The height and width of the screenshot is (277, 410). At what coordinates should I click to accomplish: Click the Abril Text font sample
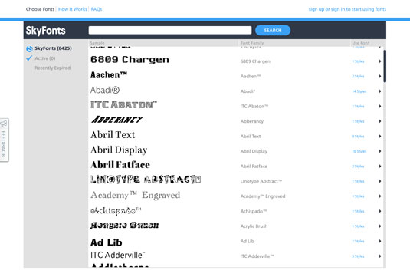click(x=113, y=134)
